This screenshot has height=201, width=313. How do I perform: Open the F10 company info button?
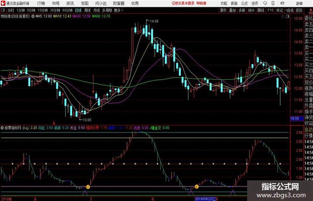(270, 10)
